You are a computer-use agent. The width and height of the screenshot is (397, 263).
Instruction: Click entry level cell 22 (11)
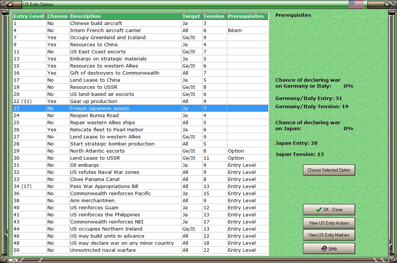pos(29,101)
